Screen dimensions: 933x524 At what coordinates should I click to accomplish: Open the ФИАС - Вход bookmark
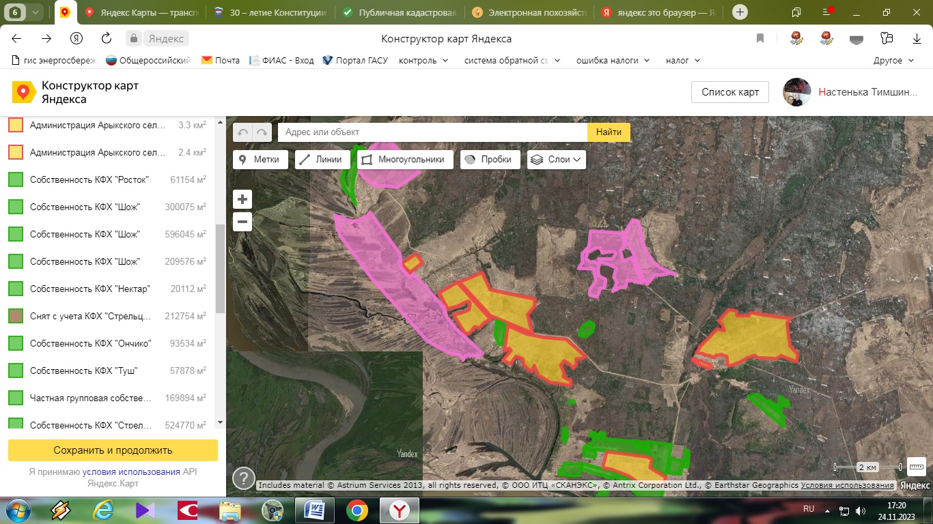(x=281, y=60)
